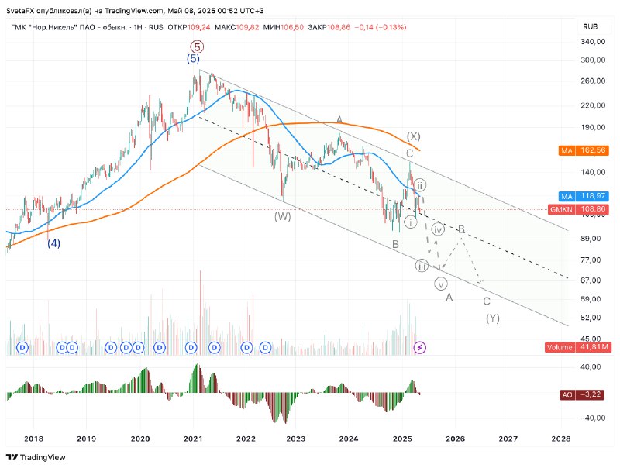Click the 2019 year on time axis

(x=86, y=439)
